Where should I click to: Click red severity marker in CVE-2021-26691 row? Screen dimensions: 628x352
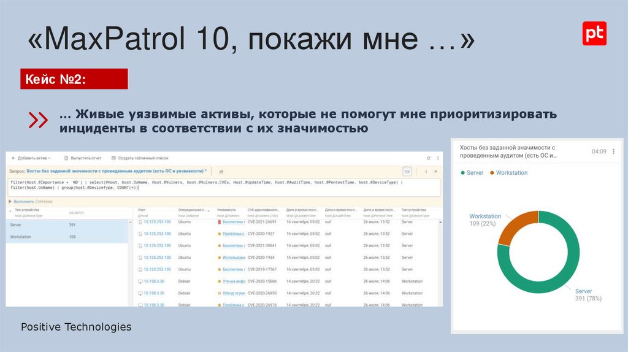[219, 222]
